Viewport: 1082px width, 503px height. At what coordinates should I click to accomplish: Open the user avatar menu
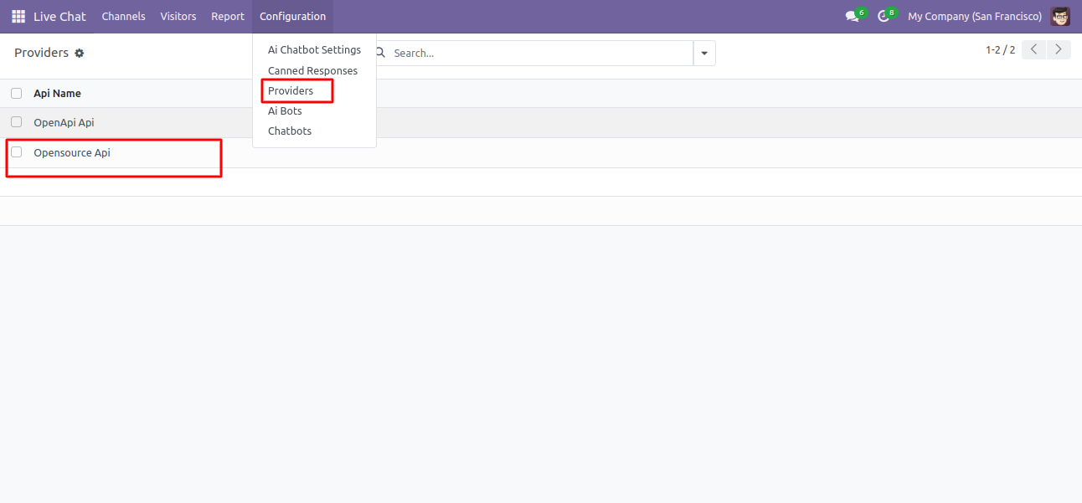click(x=1060, y=17)
